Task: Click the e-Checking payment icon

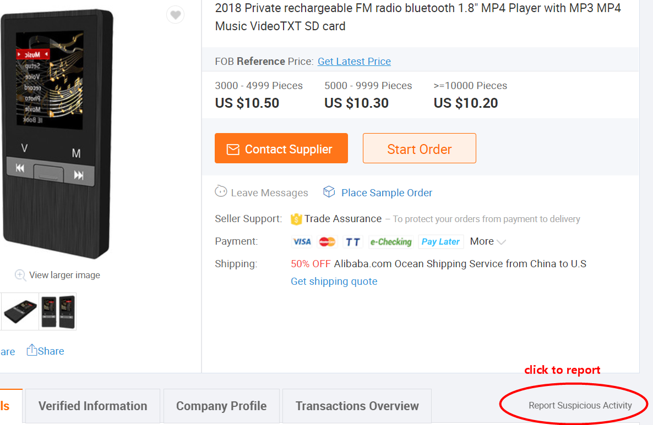Action: [x=390, y=241]
